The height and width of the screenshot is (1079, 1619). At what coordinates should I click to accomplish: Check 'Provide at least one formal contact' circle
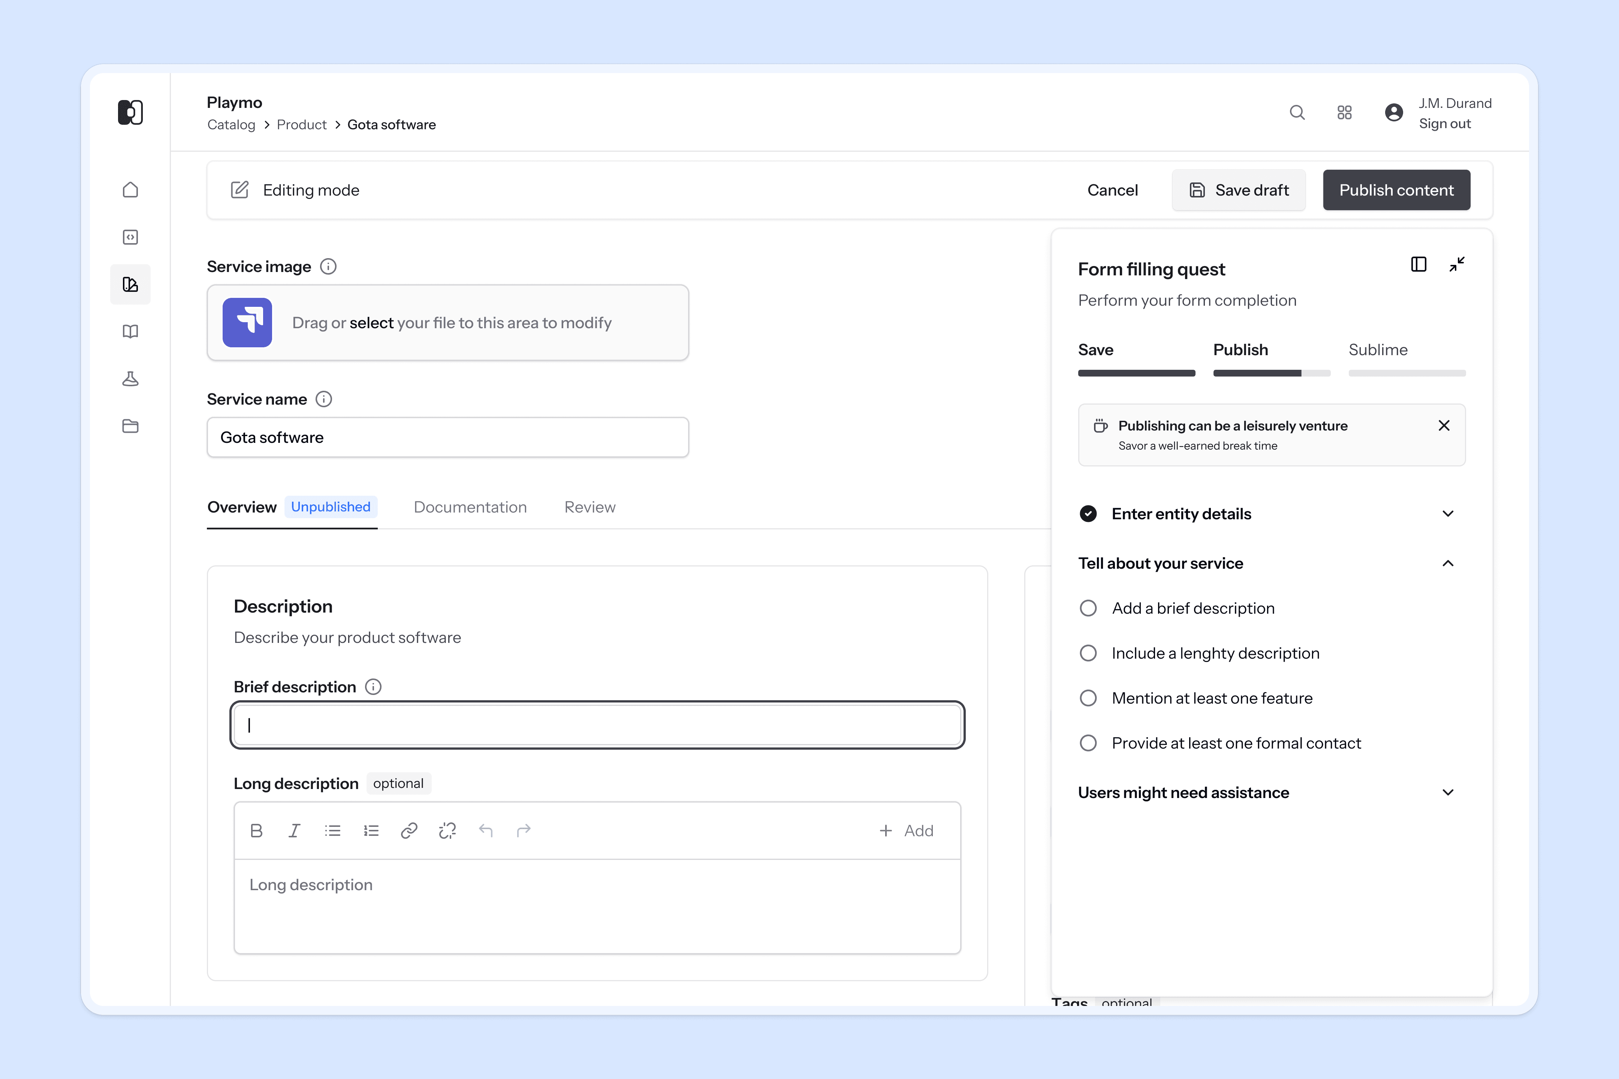point(1088,743)
